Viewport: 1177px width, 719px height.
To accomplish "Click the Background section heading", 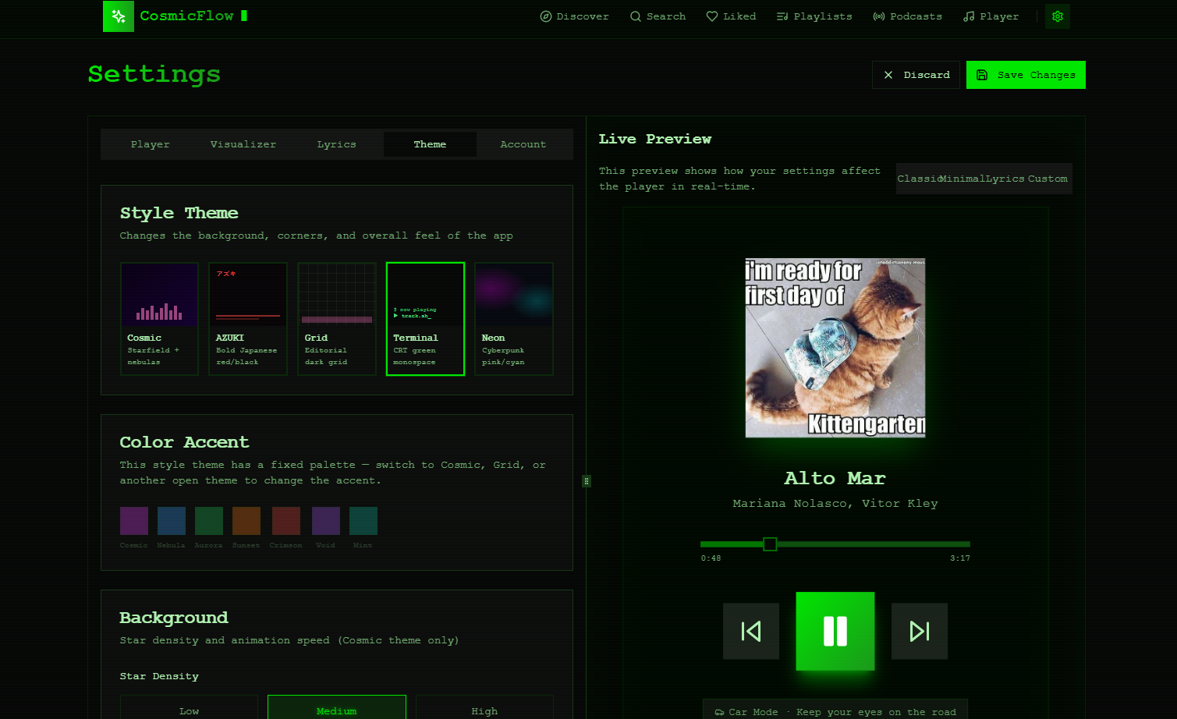I will 174,618.
